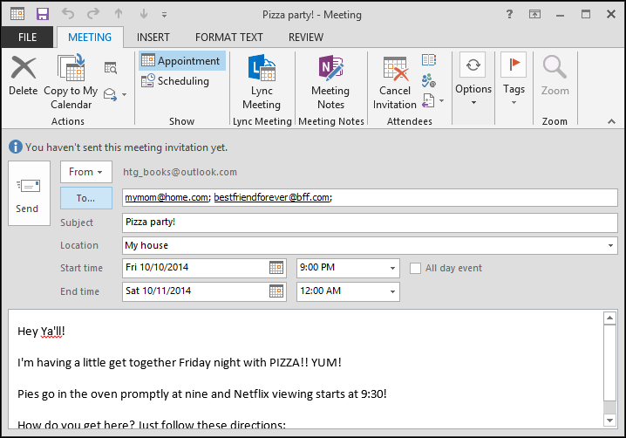Click the line about PIZZA!! YUM!
This screenshot has width=626, height=438.
coord(180,363)
